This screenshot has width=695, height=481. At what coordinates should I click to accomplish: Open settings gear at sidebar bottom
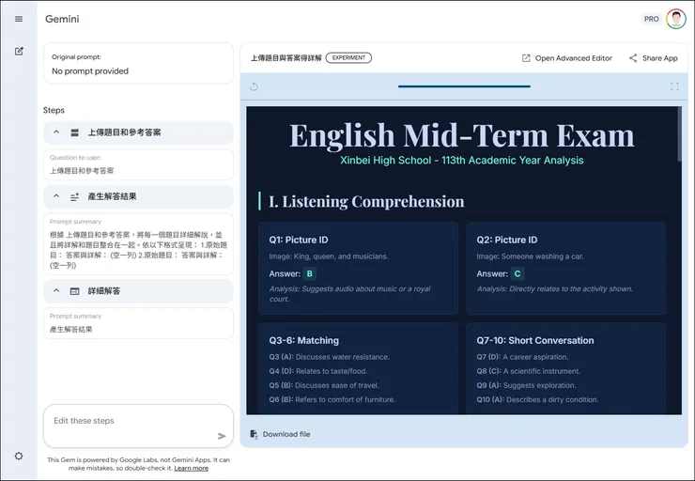click(19, 456)
